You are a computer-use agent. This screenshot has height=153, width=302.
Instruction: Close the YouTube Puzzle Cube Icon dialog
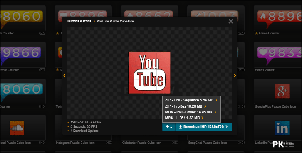[231, 21]
